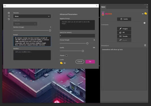Viewport: 151px width, 106px height.
Task: Launch the Transfer command
Action: [124, 36]
